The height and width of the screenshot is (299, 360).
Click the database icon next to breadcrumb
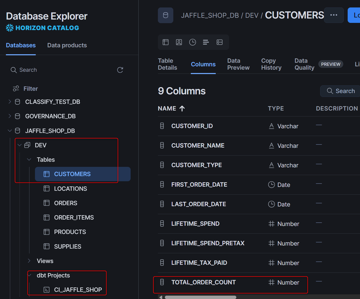(x=166, y=15)
